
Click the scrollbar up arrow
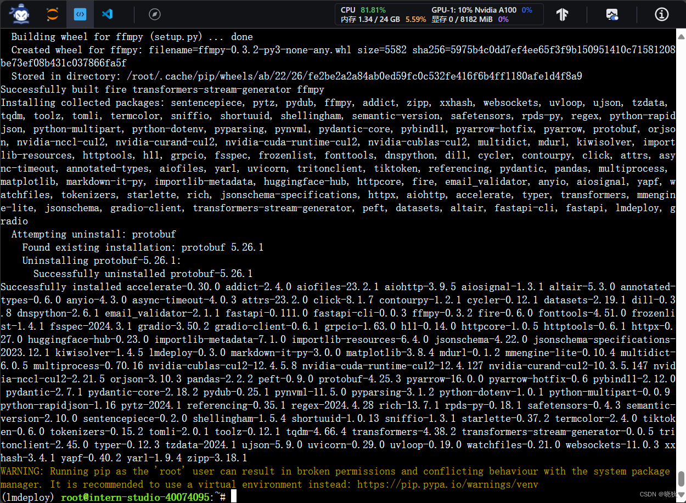pos(681,36)
